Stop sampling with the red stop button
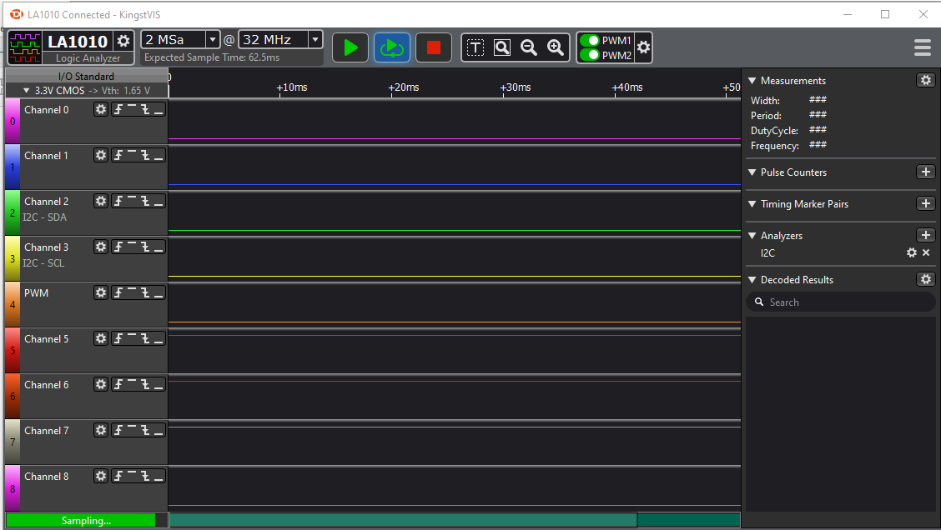941x530 pixels. (433, 47)
